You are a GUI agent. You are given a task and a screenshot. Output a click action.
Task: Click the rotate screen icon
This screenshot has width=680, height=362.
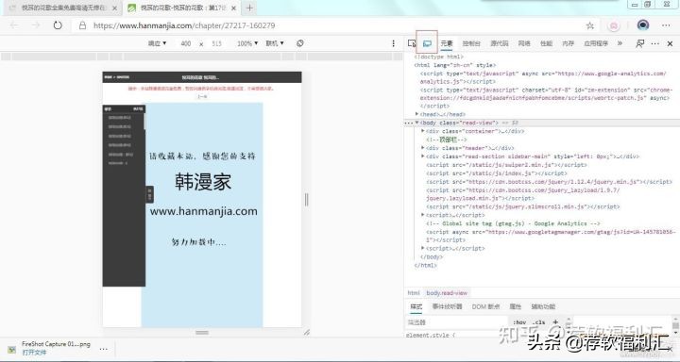(299, 43)
